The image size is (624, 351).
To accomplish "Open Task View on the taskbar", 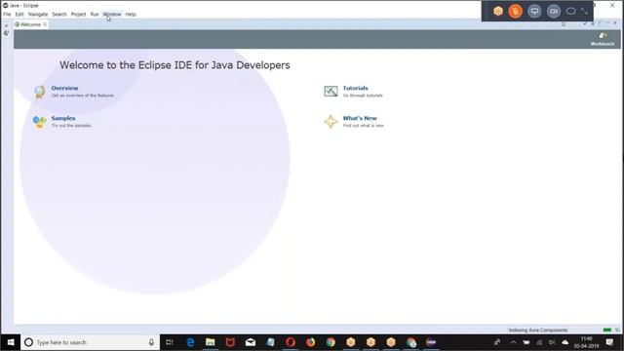I will pyautogui.click(x=169, y=342).
